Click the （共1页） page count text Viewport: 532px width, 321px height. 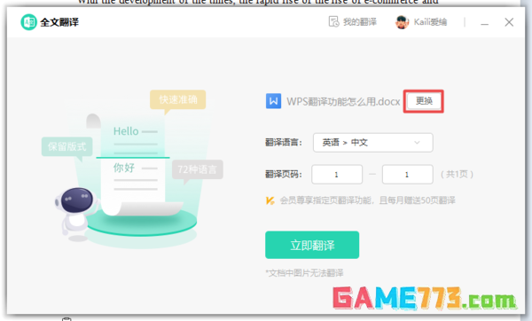tap(457, 175)
